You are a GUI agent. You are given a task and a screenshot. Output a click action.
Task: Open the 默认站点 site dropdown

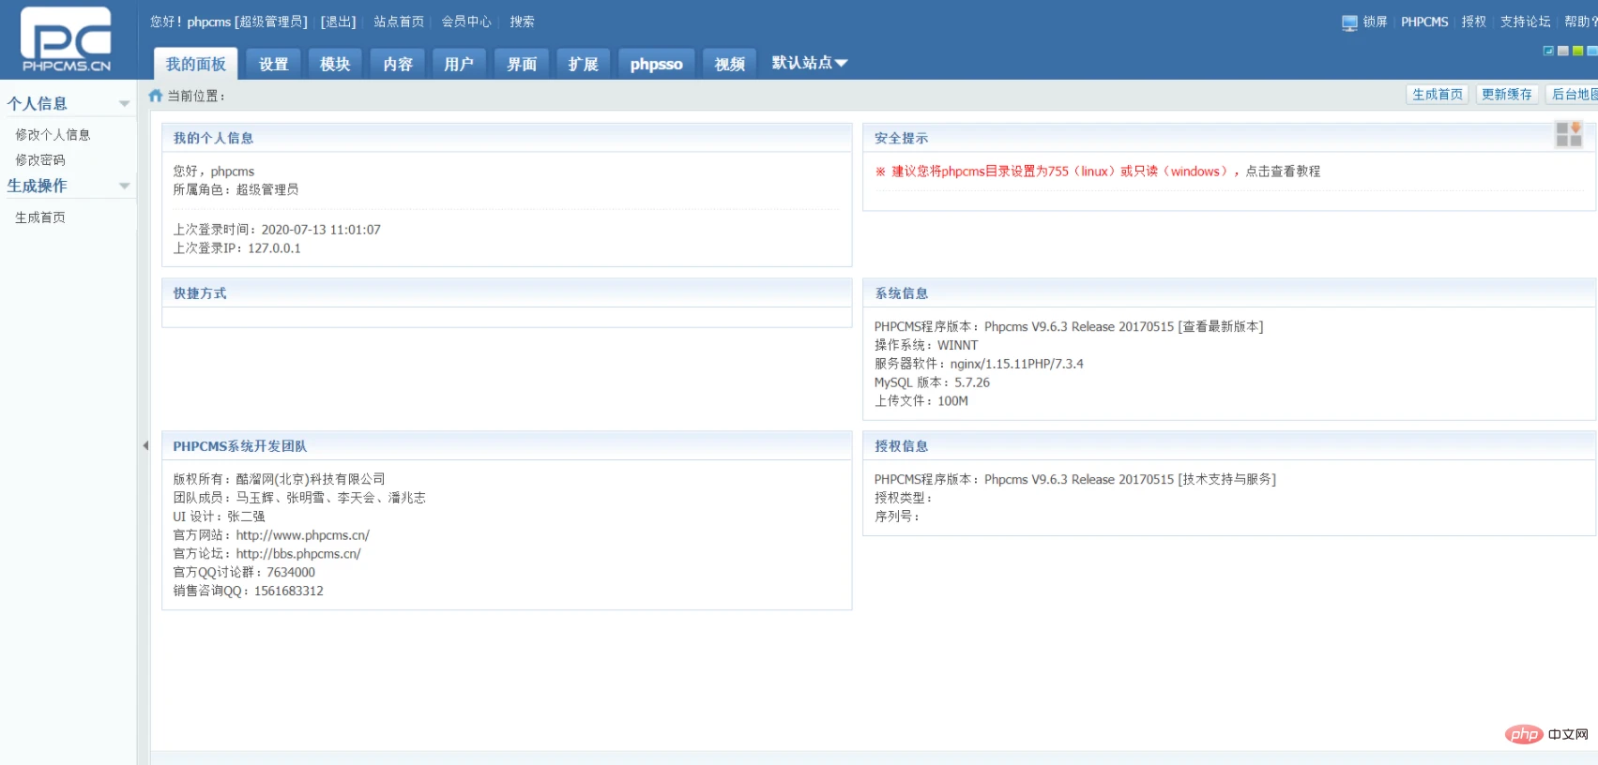click(x=810, y=63)
